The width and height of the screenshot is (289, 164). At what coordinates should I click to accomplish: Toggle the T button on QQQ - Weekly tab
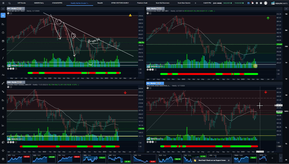tap(160, 8)
